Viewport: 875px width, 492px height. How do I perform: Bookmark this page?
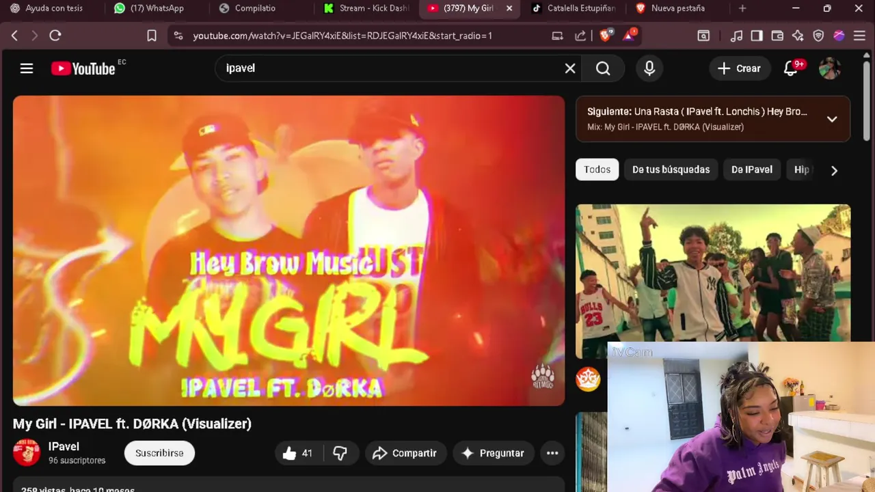click(x=152, y=36)
